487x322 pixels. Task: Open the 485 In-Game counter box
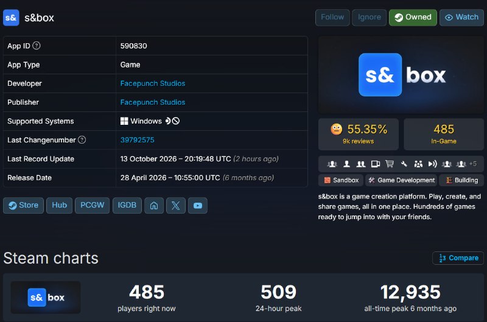point(444,134)
